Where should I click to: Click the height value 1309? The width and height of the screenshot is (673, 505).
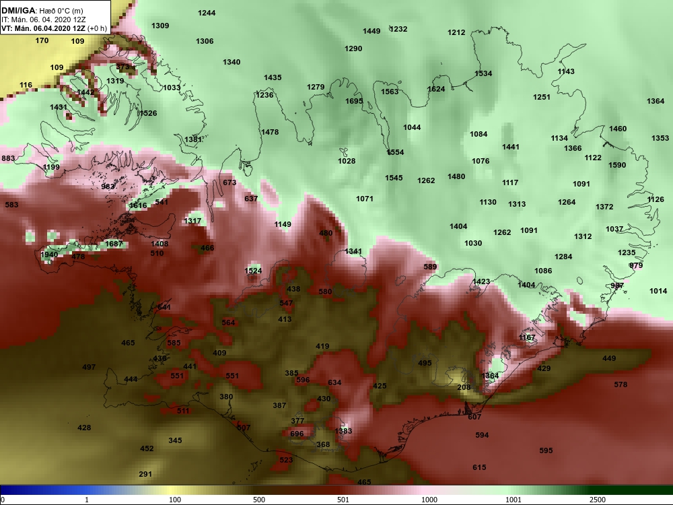coord(160,26)
